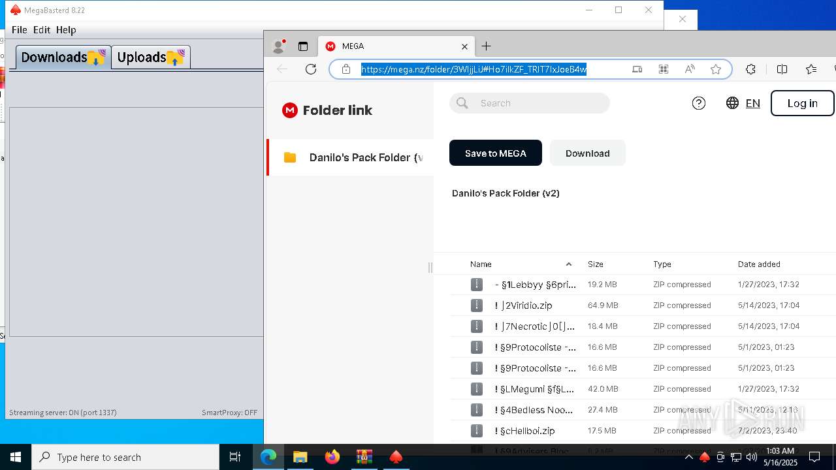836x470 pixels.
Task: Open the taskbar clock showing 1:03 AM
Action: (x=780, y=457)
